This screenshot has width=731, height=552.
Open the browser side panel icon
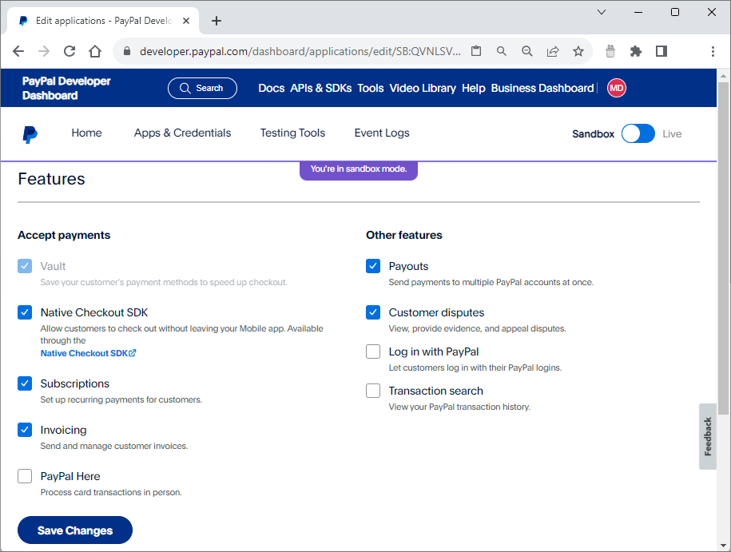[x=661, y=50]
